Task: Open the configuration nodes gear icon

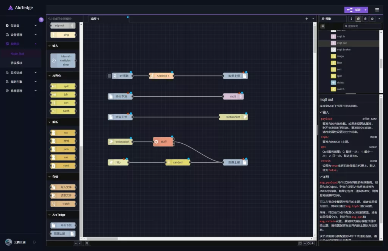Action: pyautogui.click(x=372, y=19)
